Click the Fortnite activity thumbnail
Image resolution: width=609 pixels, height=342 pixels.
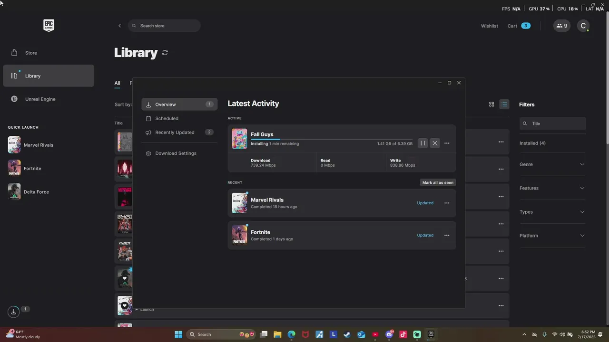pos(239,235)
